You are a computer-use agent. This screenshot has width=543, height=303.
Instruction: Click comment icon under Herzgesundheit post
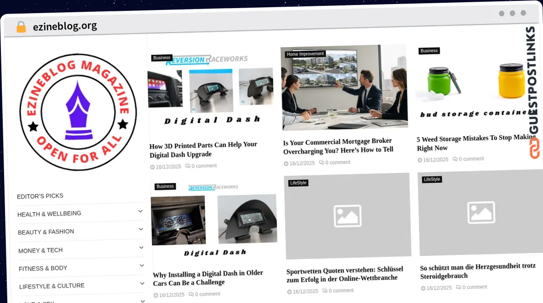point(458,287)
